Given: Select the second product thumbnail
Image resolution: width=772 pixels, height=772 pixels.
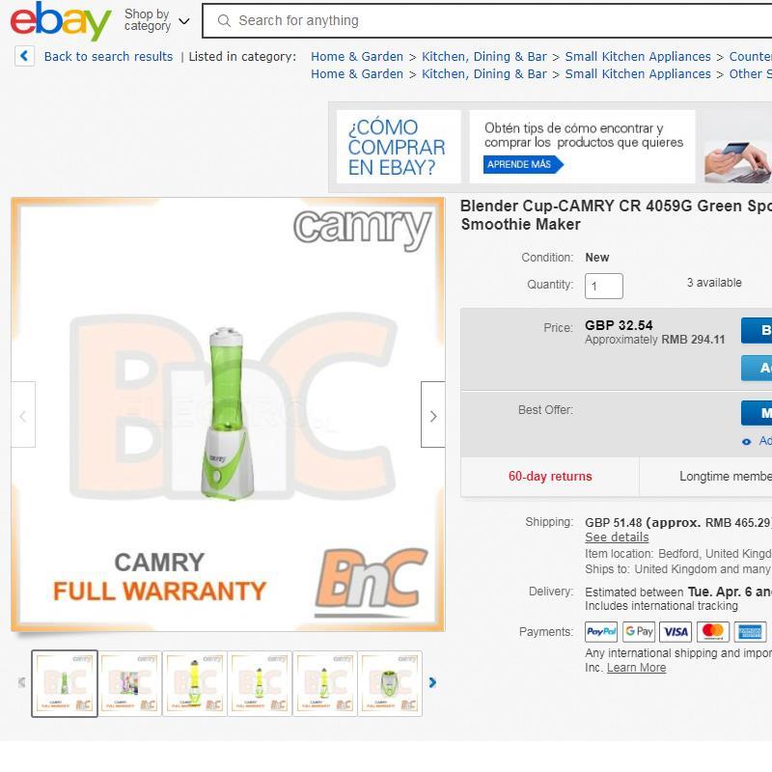Looking at the screenshot, I should point(130,683).
